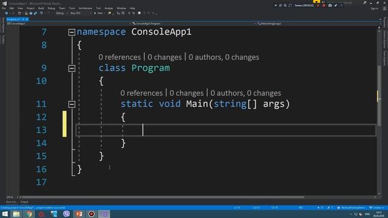
Task: Click the Sign in link
Action: point(374,8)
